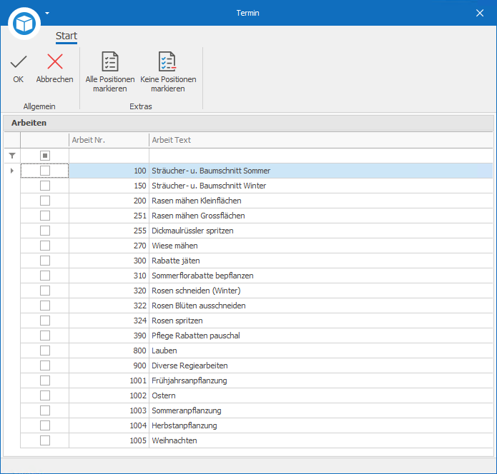Select 'Weihnachten' text cell

321,440
